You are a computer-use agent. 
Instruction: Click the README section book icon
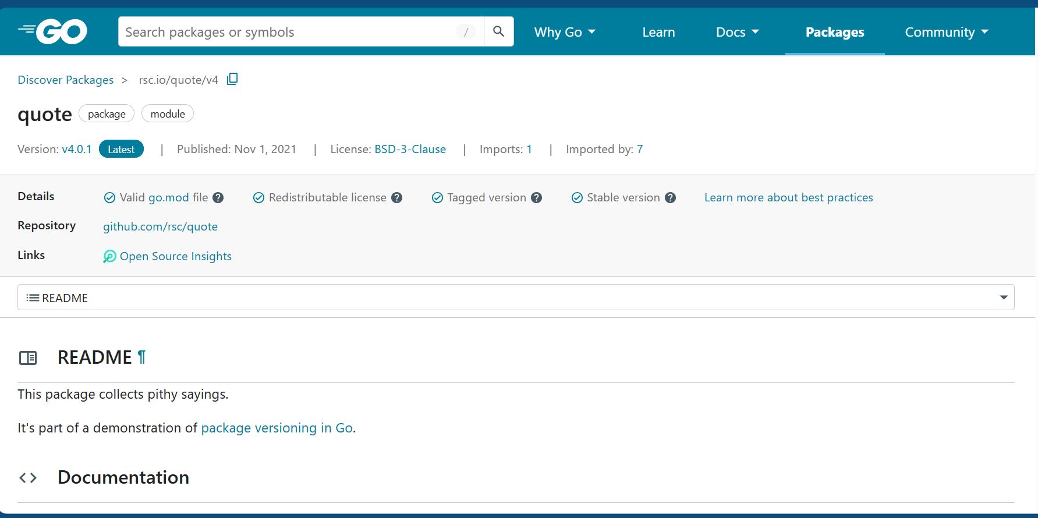click(28, 358)
